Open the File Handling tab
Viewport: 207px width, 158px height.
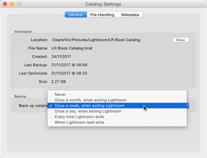coord(102,15)
